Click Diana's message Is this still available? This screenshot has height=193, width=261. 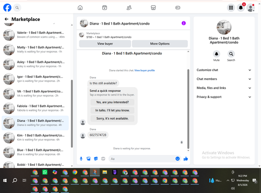click(x=103, y=83)
